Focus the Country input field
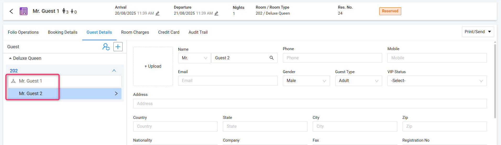This screenshot has height=145, width=501. (175, 126)
